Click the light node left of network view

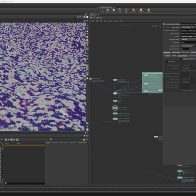[x=91, y=79]
